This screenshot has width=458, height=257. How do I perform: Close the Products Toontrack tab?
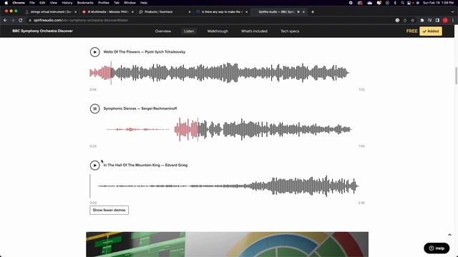pos(189,12)
